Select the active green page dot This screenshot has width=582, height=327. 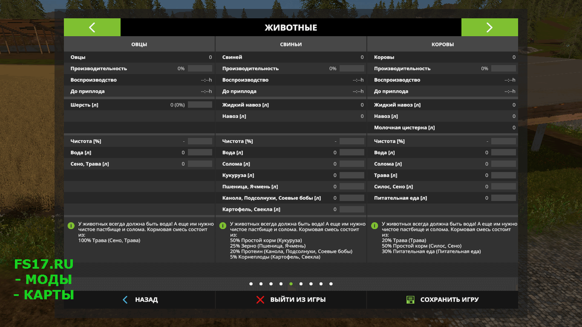pyautogui.click(x=291, y=284)
